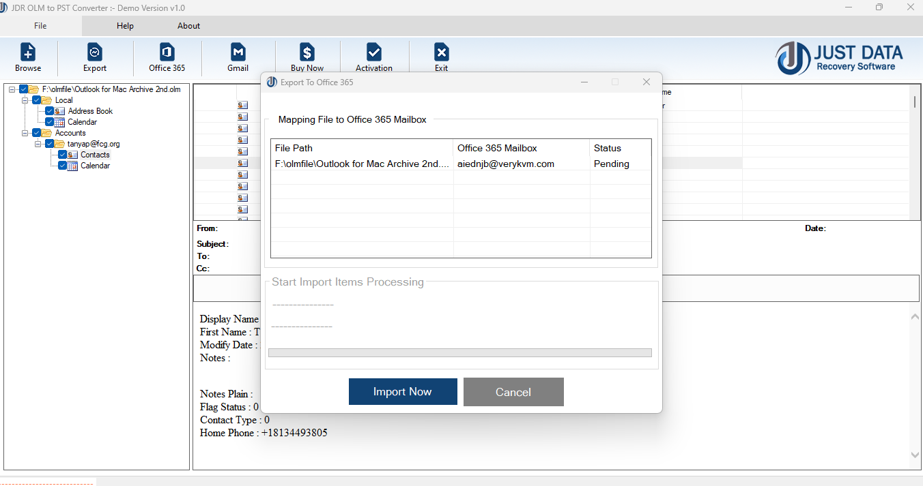Image resolution: width=923 pixels, height=486 pixels.
Task: Click the Cancel button in the export dialog
Action: (x=513, y=392)
